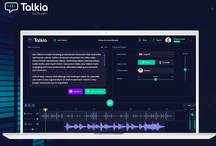Select the Female voice type
The image size is (216, 146).
pyautogui.click(x=164, y=62)
